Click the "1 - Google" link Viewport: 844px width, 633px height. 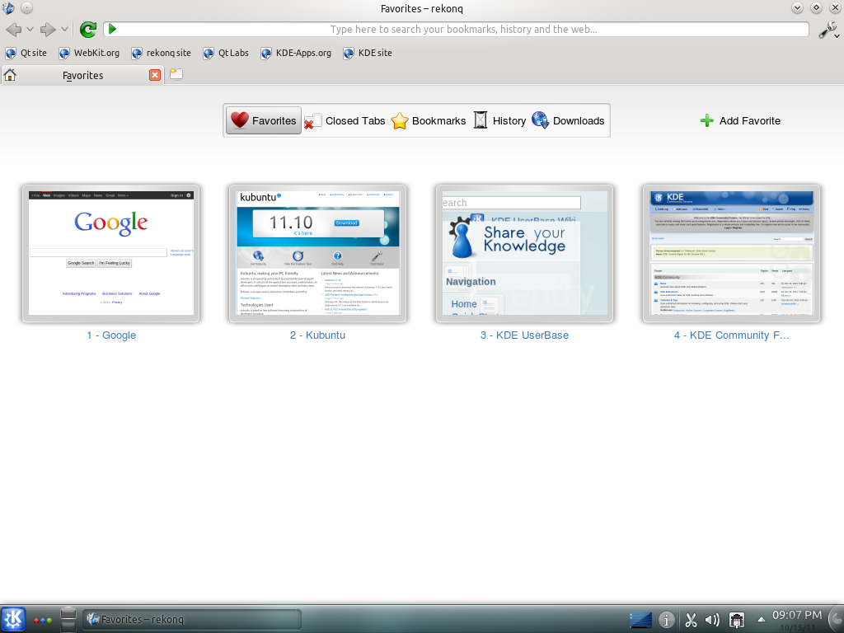(111, 335)
